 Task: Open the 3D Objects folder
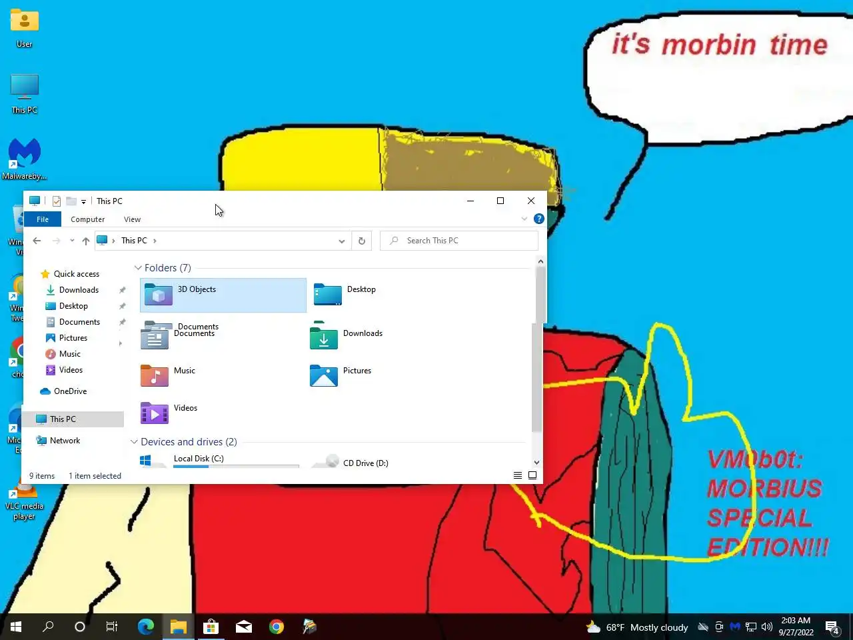223,295
